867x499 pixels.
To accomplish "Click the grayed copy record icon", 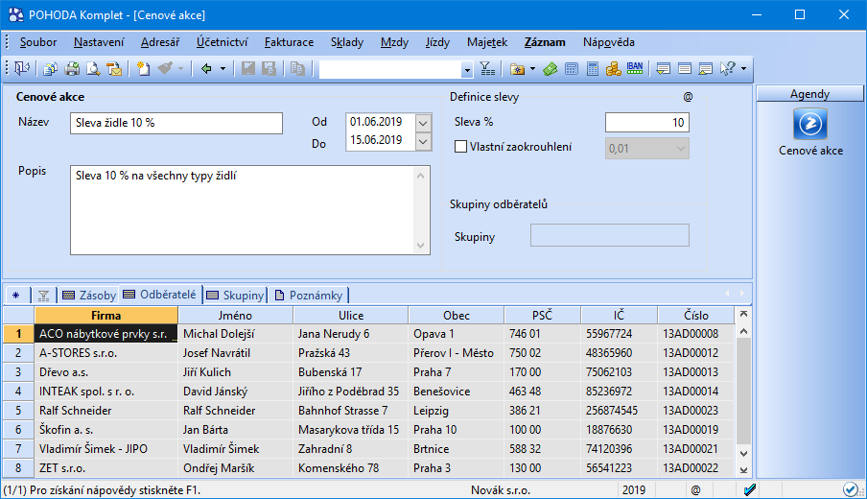I will [297, 68].
